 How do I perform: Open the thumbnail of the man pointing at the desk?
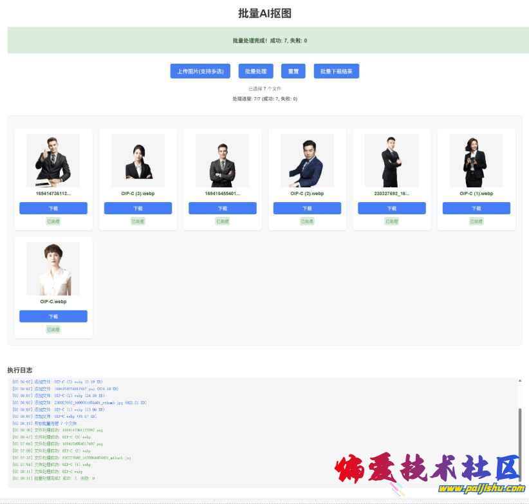pos(53,160)
